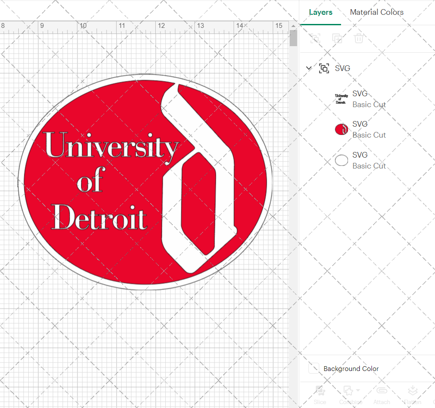Image resolution: width=435 pixels, height=408 pixels.
Task: Select the red oval layer thumbnail
Action: [x=341, y=129]
